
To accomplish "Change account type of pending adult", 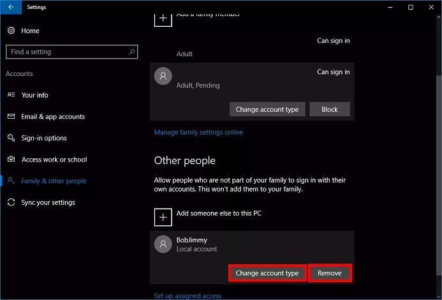I will (267, 109).
